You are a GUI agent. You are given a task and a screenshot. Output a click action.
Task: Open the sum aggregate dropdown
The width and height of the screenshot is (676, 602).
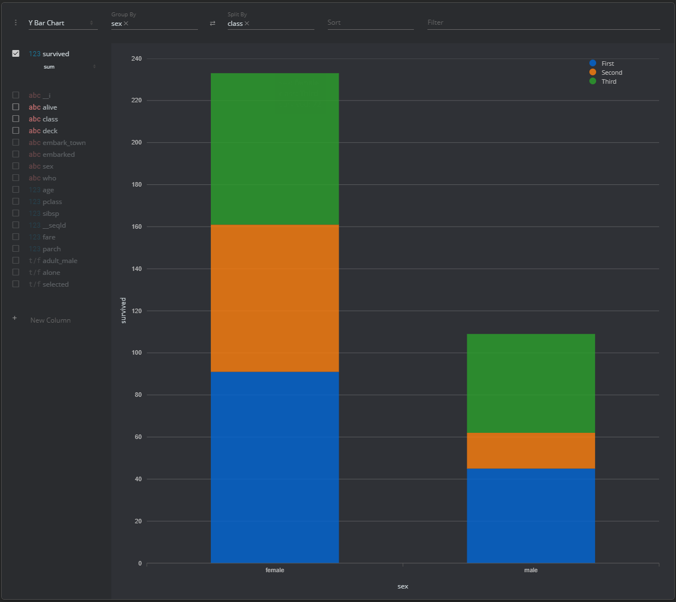pos(70,67)
